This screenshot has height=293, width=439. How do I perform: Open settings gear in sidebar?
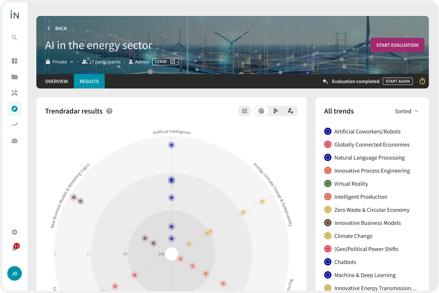coord(15,232)
